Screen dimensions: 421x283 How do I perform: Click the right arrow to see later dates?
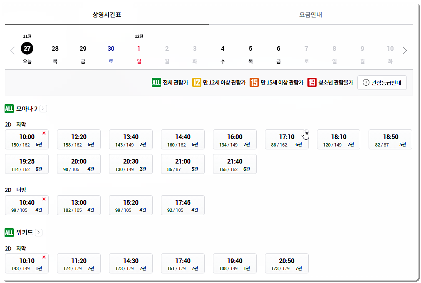click(404, 50)
